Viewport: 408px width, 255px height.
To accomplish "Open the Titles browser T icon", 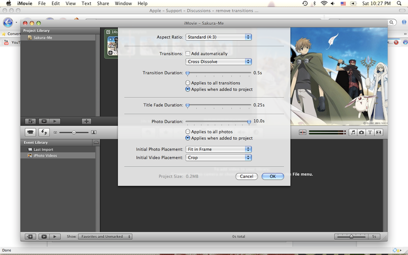I will [x=370, y=133].
